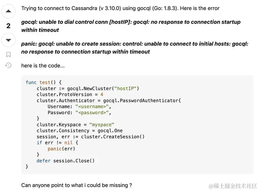The width and height of the screenshot is (259, 191).
Task: Bookmark this question
Action: coord(8,54)
